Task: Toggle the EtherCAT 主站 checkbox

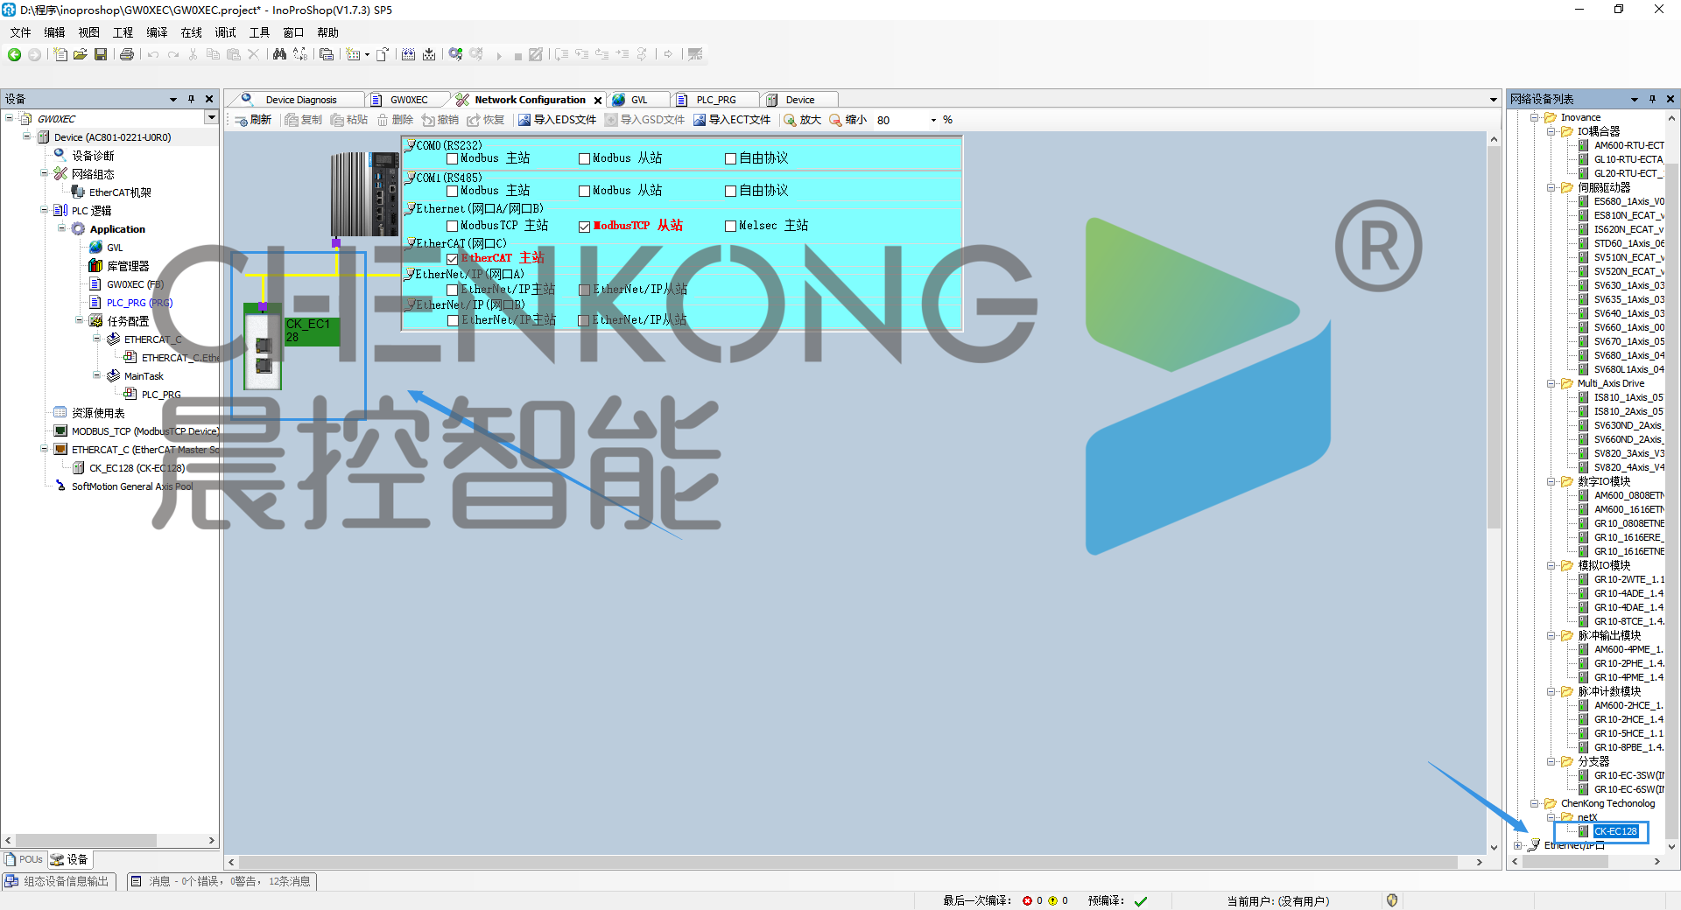Action: [452, 259]
